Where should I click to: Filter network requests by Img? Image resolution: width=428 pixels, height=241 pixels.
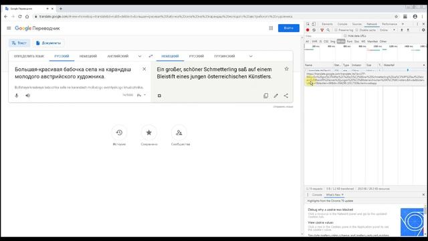[x=333, y=42]
